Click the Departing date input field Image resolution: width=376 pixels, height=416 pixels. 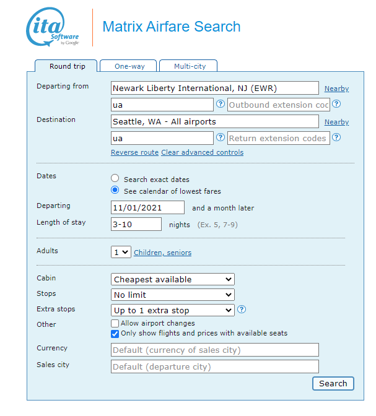click(147, 208)
